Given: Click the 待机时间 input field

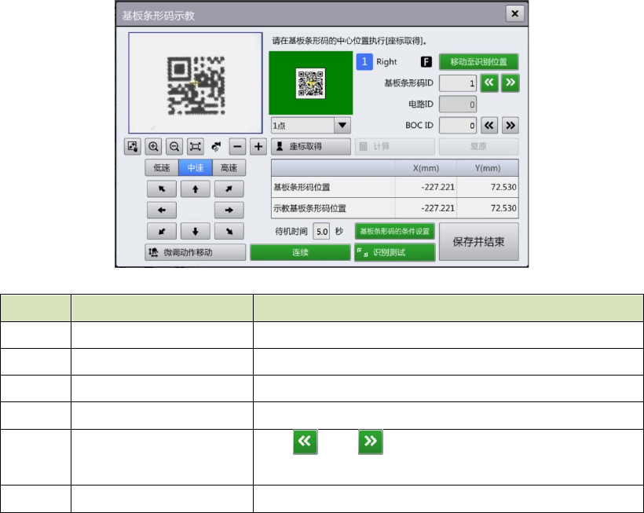Looking at the screenshot, I should click(322, 232).
